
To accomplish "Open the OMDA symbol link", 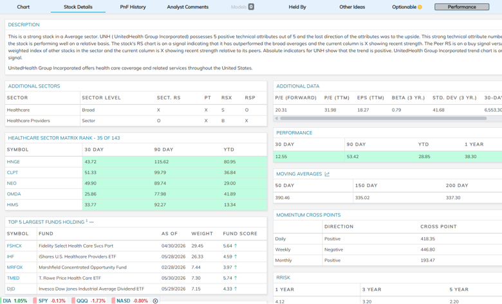I will (x=14, y=194).
